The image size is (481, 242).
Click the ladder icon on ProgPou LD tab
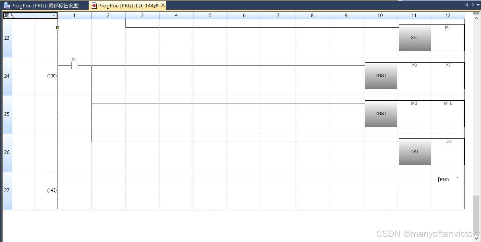pyautogui.click(x=94, y=6)
